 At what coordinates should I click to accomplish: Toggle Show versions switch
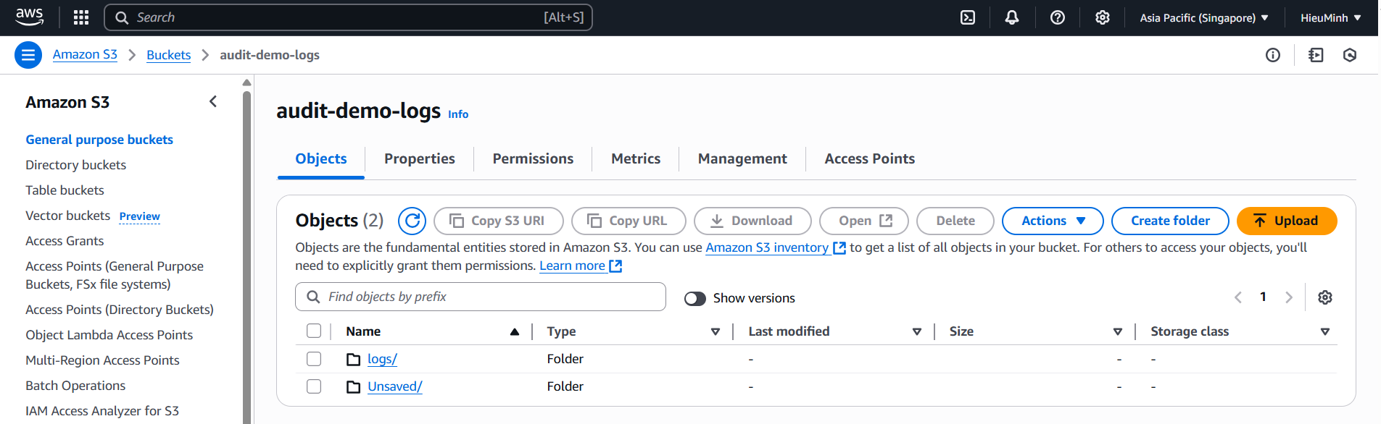[695, 299]
